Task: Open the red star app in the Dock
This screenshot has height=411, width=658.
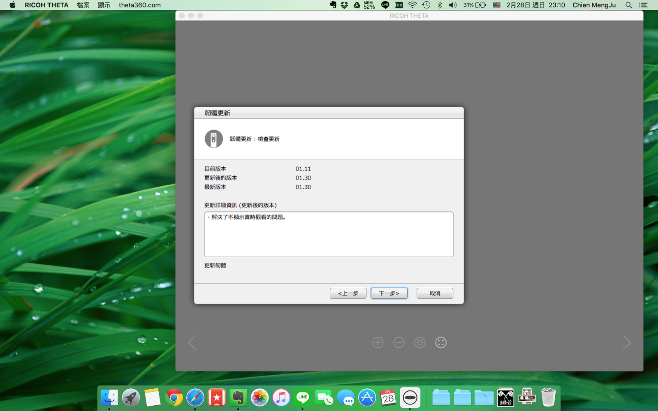Action: (217, 397)
